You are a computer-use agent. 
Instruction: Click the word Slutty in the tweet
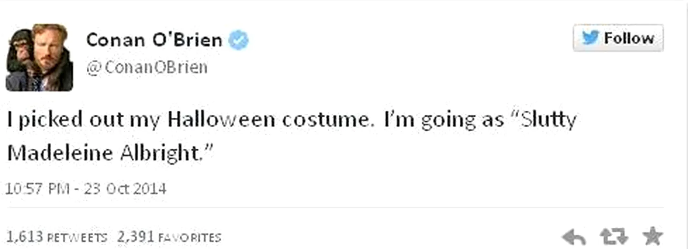[x=548, y=119]
